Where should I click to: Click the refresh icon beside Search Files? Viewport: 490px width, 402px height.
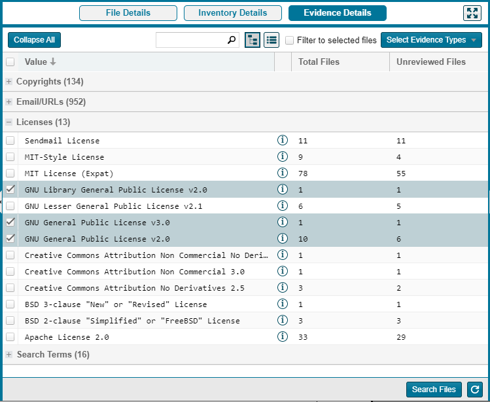474,390
